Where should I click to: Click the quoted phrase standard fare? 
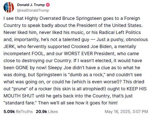click(x=20, y=103)
